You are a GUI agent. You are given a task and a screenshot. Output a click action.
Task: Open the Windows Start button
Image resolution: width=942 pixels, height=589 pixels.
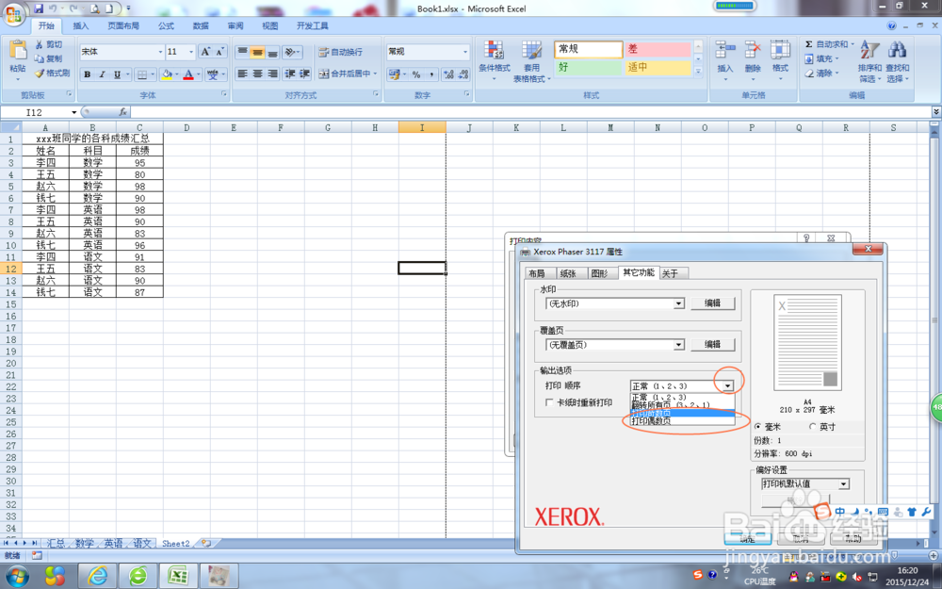[x=16, y=575]
